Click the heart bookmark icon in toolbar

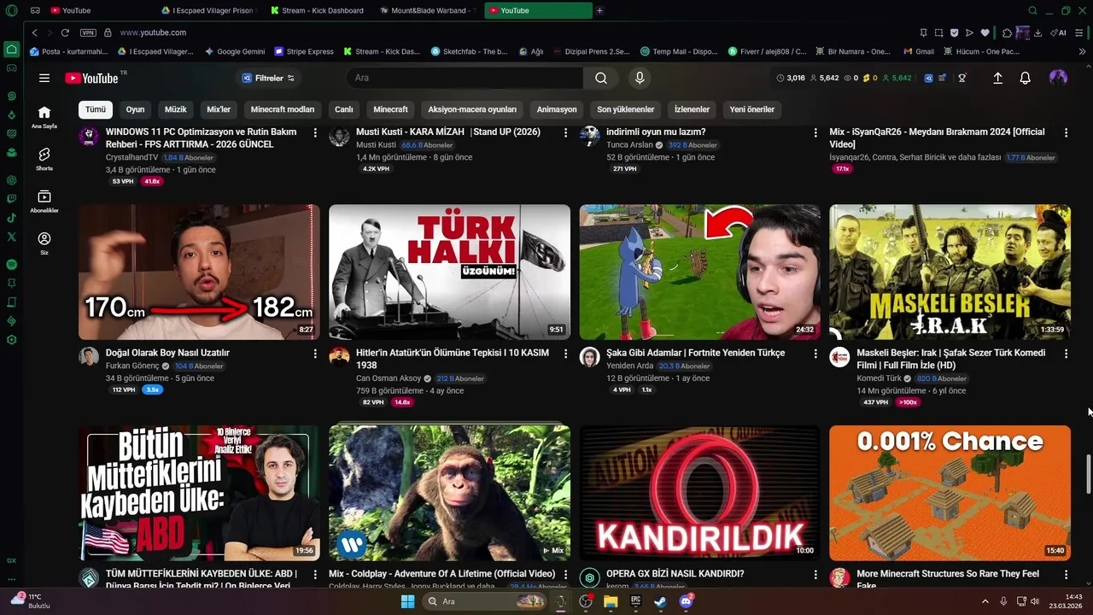(x=985, y=32)
